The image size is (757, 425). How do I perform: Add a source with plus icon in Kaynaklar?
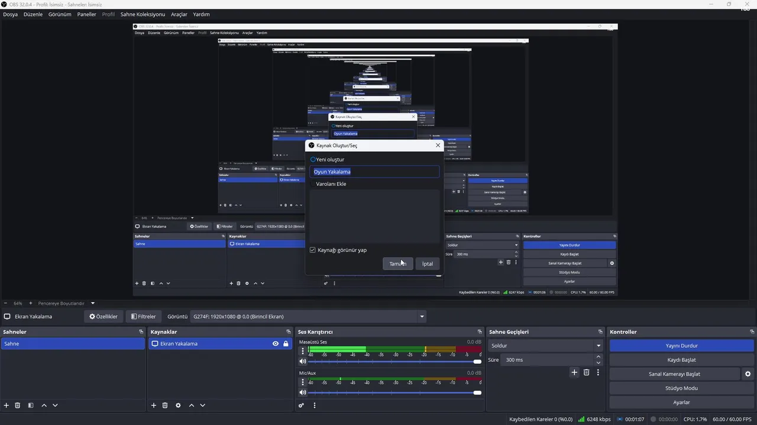(154, 406)
